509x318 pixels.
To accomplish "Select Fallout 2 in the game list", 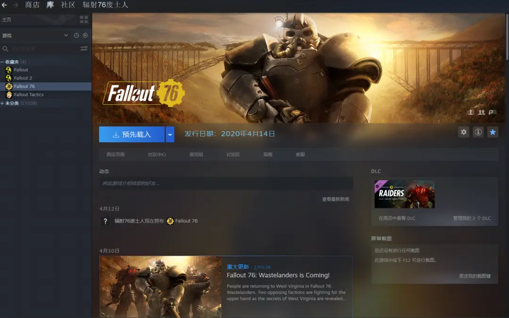I will point(23,78).
